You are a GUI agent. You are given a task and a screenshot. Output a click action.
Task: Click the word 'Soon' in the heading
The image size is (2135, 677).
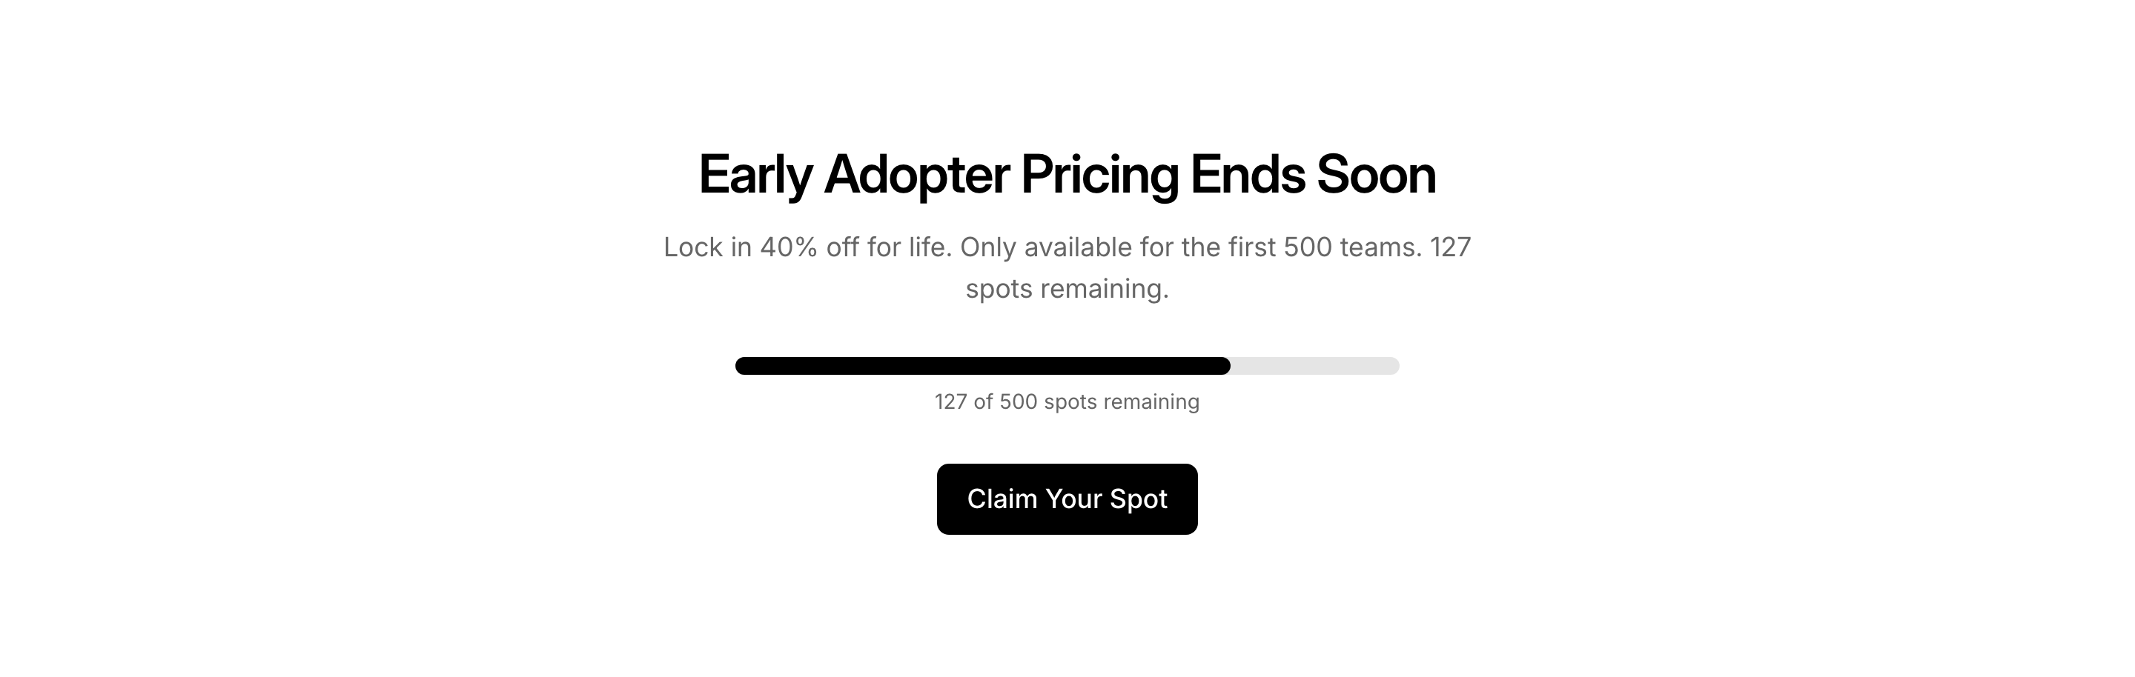(x=1376, y=175)
